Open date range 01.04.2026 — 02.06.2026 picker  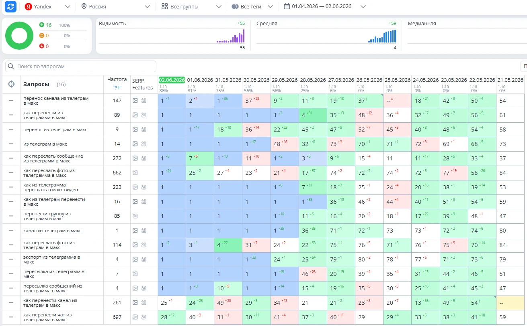click(325, 6)
